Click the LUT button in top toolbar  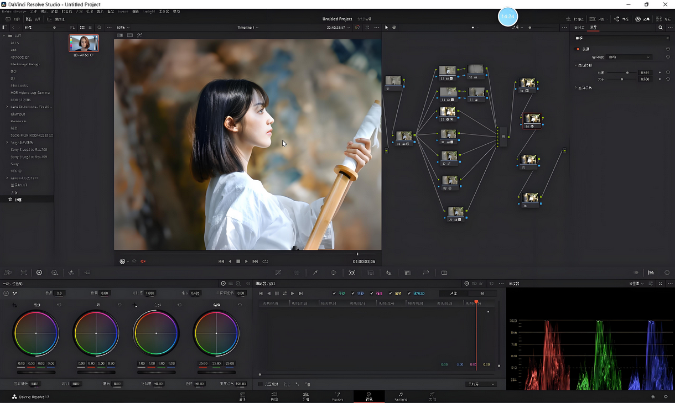point(35,19)
